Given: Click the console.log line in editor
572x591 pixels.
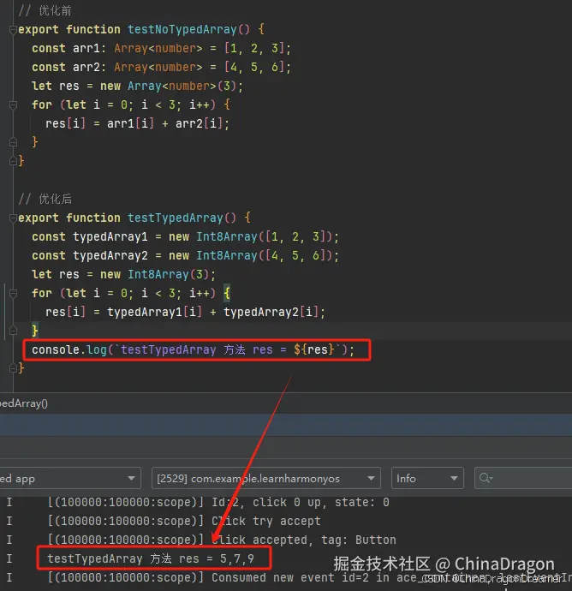Looking at the screenshot, I should tap(193, 350).
